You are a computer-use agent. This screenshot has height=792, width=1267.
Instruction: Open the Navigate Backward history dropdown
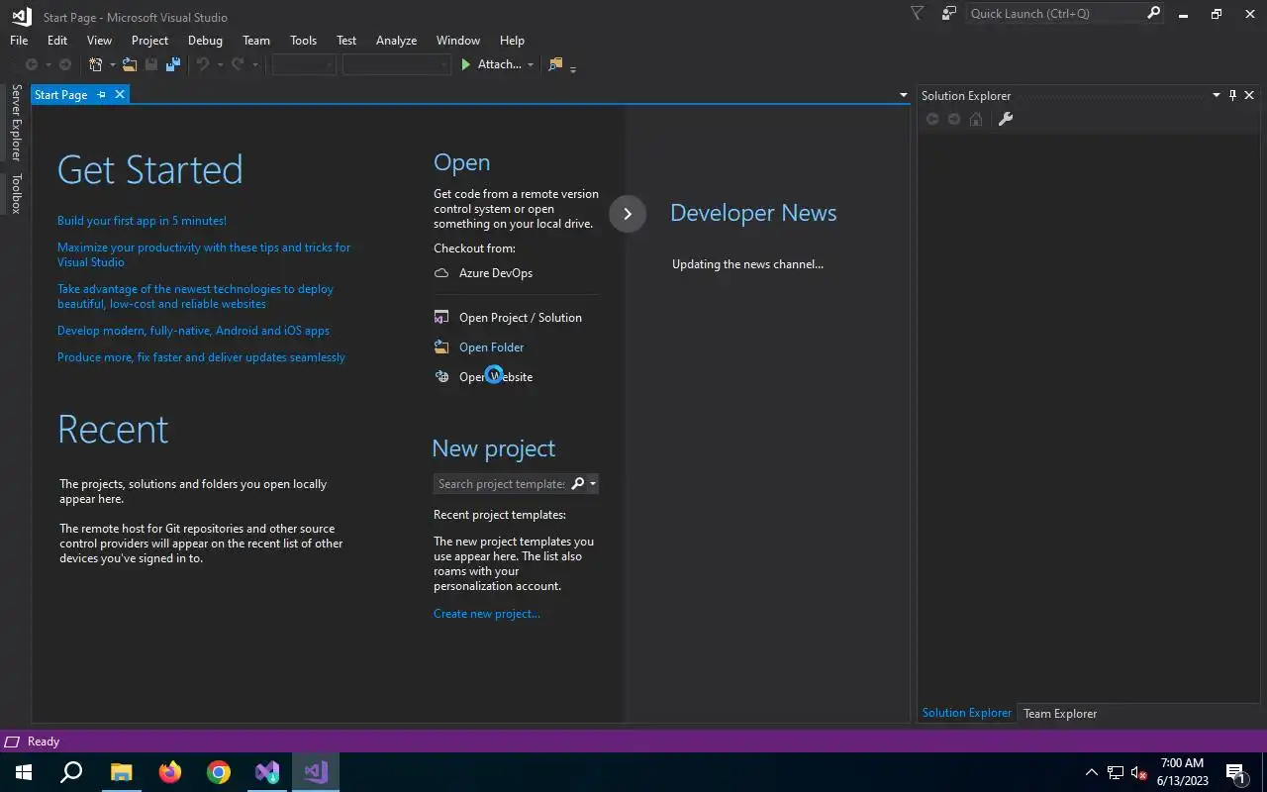pyautogui.click(x=48, y=65)
